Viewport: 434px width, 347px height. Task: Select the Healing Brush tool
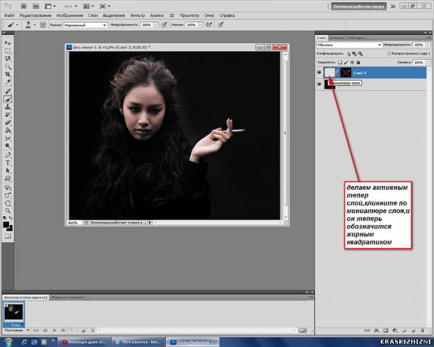[x=7, y=91]
